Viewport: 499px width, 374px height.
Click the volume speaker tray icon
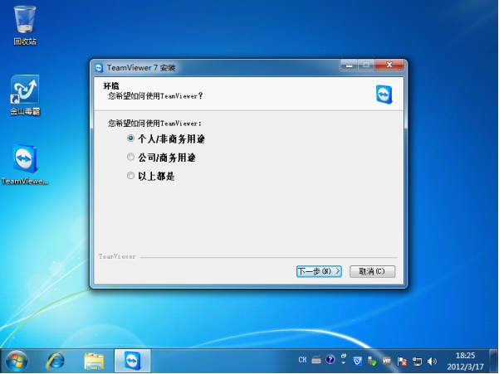(x=432, y=362)
